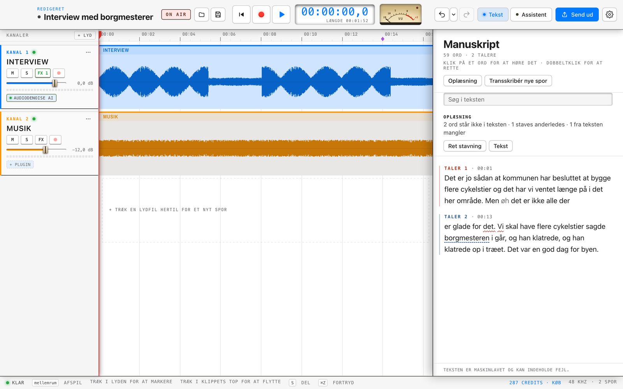Viewport: 623px width, 389px height.
Task: Open AudioDenoise AI plugin
Action: pos(32,98)
